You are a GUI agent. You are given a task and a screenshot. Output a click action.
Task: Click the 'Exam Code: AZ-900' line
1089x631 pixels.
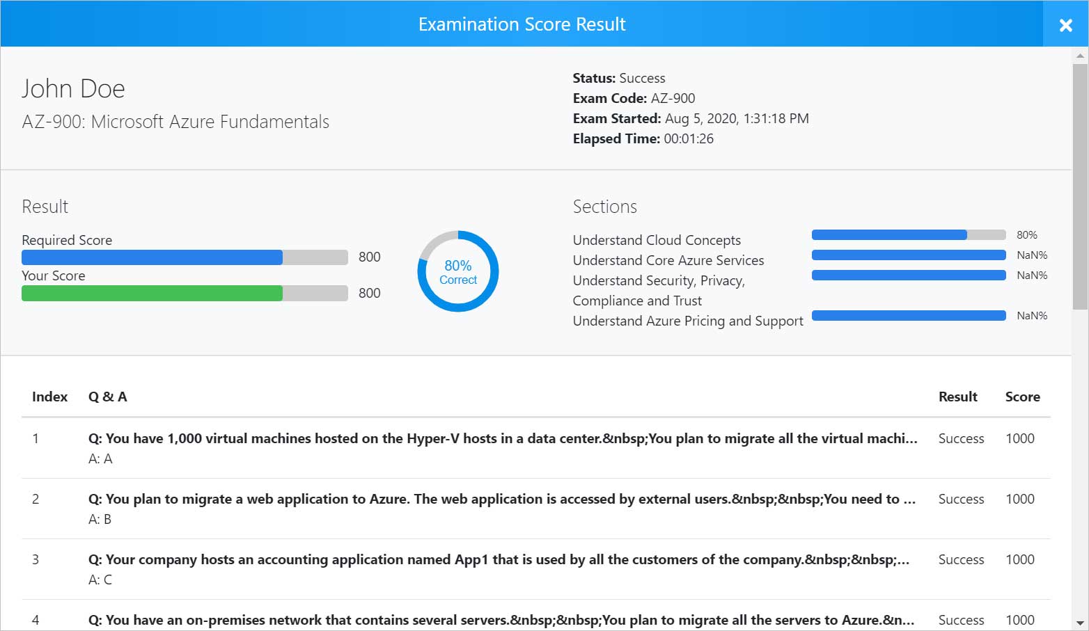click(634, 98)
